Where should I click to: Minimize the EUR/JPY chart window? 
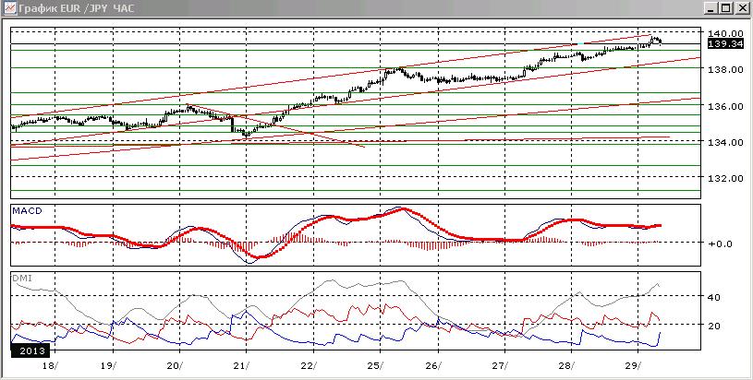[x=712, y=8]
